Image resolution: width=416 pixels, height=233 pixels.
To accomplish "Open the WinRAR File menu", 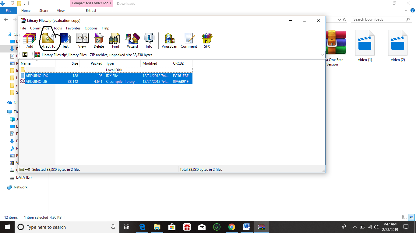I will click(x=23, y=28).
